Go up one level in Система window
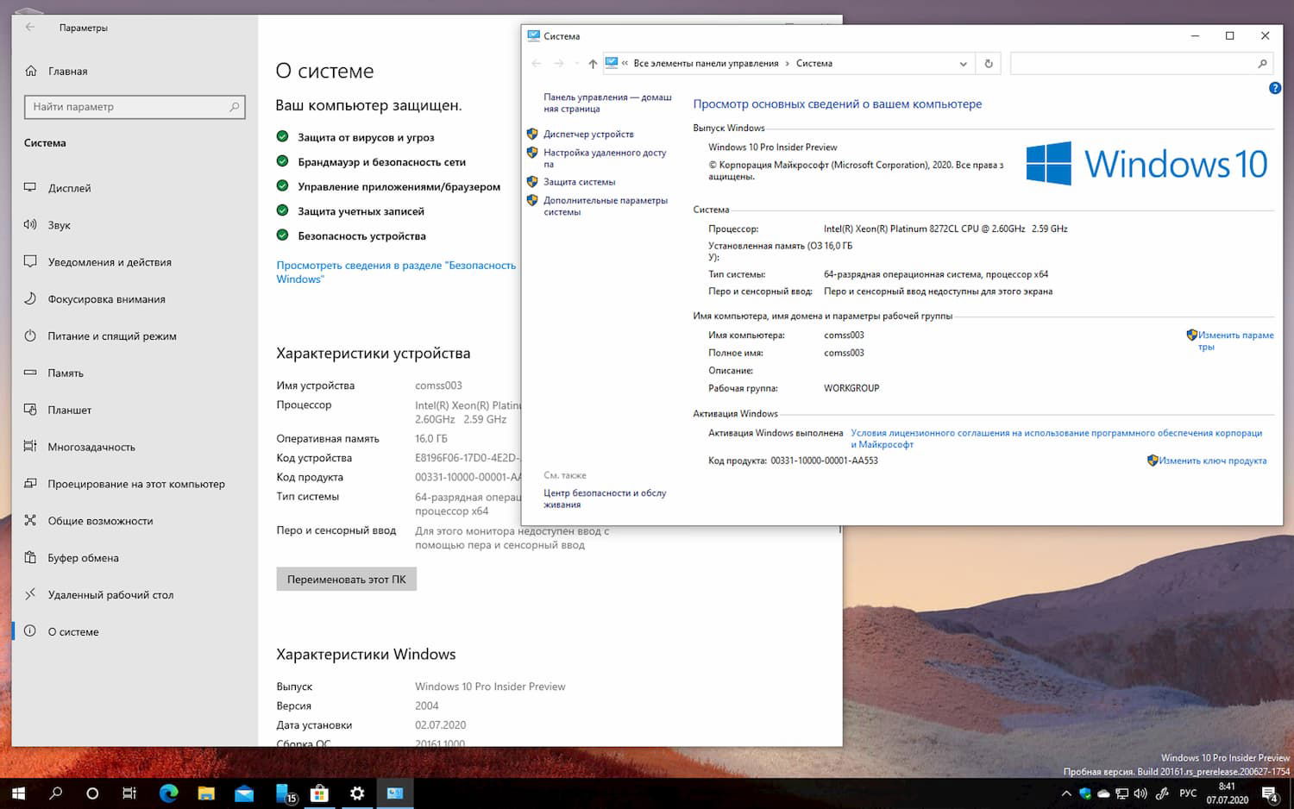This screenshot has width=1294, height=809. (x=593, y=64)
